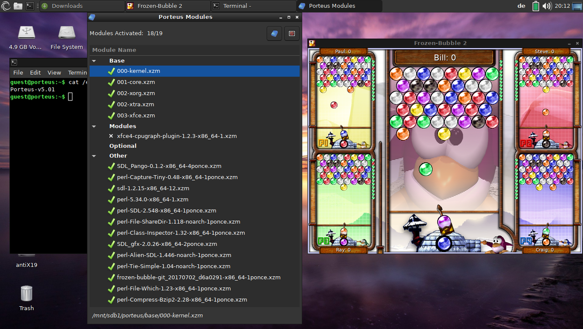Select perl-File-ShareDir-1.118 module row

coord(195,222)
